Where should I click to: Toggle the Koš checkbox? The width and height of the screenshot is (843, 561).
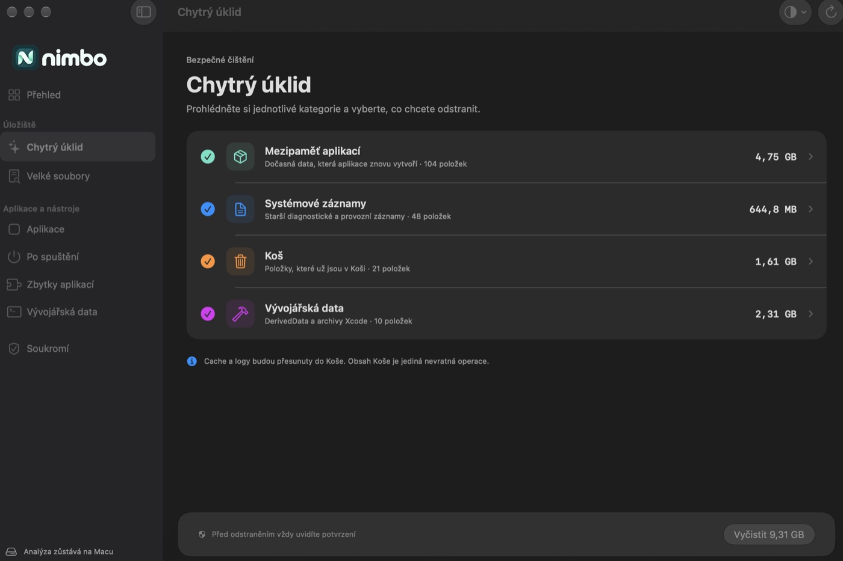(208, 262)
